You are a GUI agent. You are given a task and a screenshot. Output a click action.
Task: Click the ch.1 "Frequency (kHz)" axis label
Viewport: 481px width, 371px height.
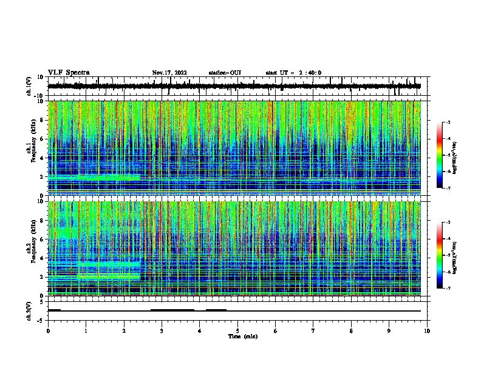[x=33, y=141]
